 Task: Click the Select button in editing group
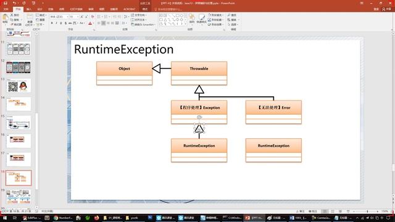click(233, 25)
